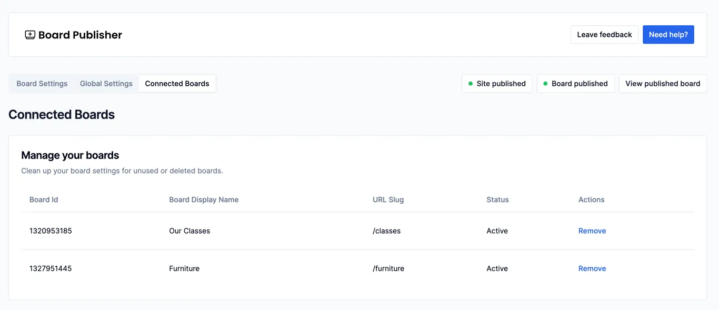Image resolution: width=719 pixels, height=310 pixels.
Task: Click the Active status of Furniture row
Action: (x=497, y=268)
